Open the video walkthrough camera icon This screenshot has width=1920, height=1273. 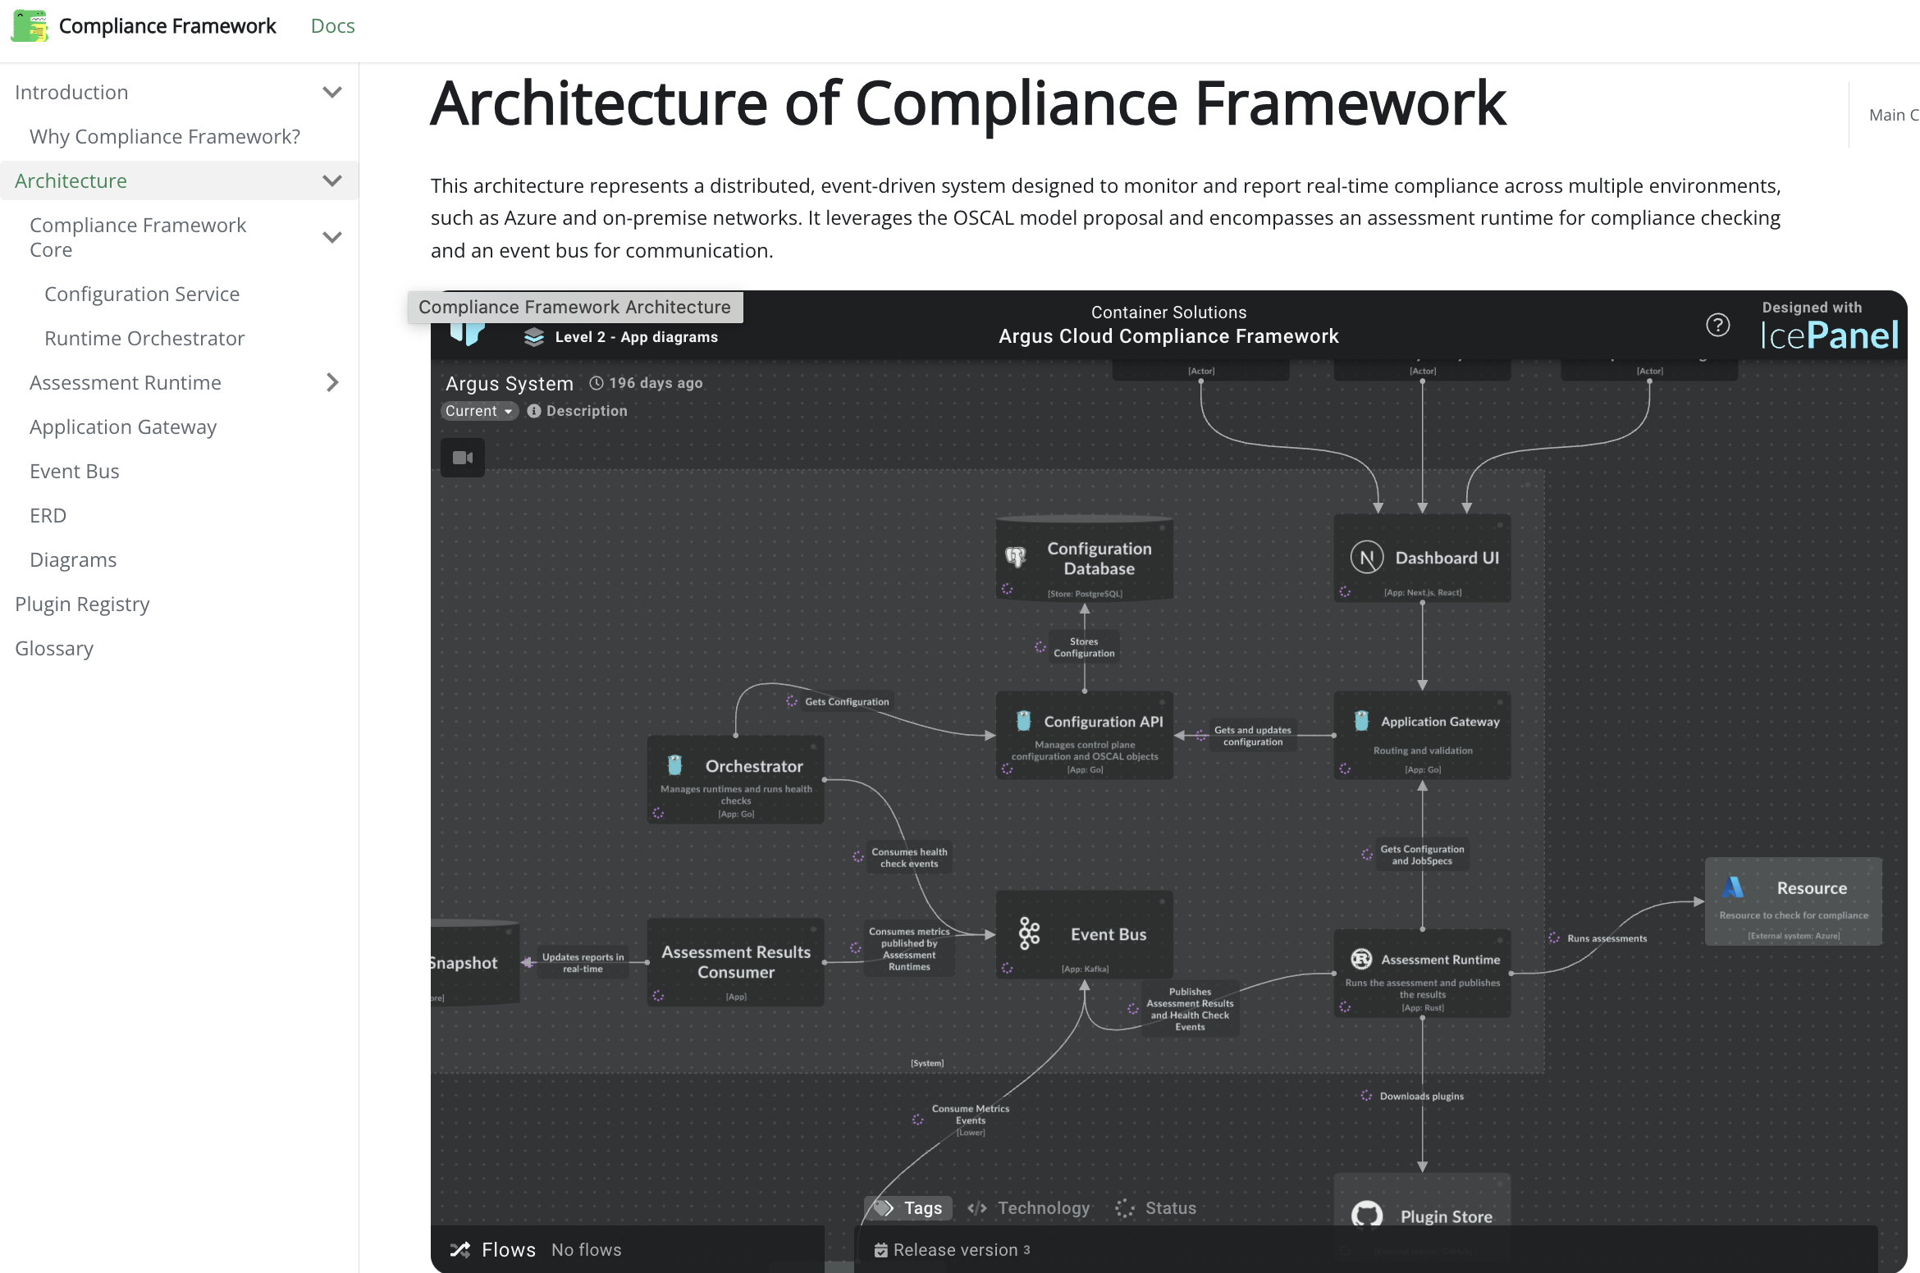(x=463, y=458)
